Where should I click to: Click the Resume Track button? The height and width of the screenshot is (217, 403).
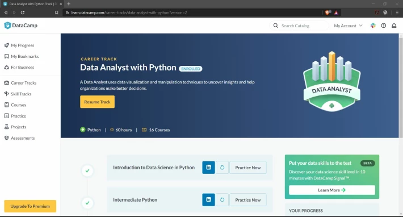[x=98, y=102]
